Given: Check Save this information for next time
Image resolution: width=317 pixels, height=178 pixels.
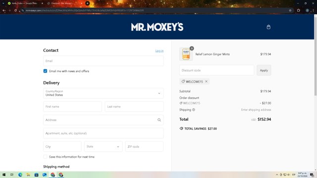Looking at the screenshot, I should 45,157.
